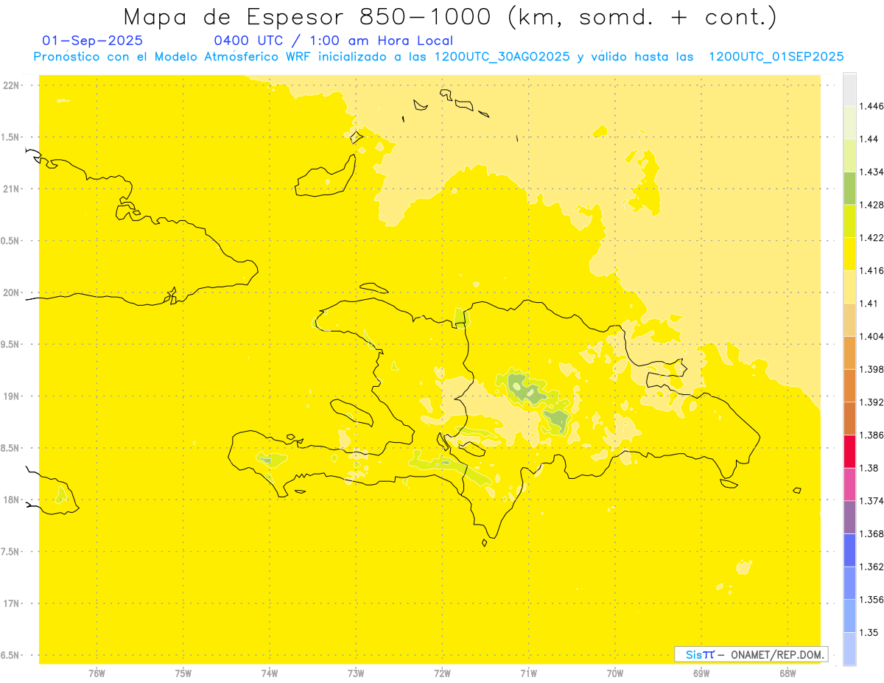Screen dimensions: 884x683
Task: Click the longitude axis label 74W
Action: coord(270,674)
